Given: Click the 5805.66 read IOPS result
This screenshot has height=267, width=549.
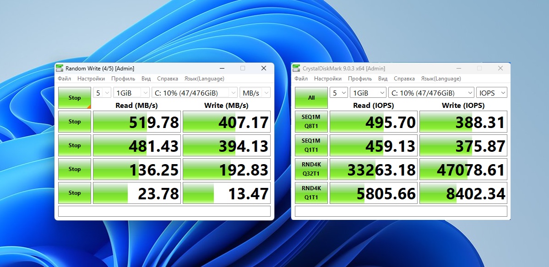Looking at the screenshot, I should point(374,193).
